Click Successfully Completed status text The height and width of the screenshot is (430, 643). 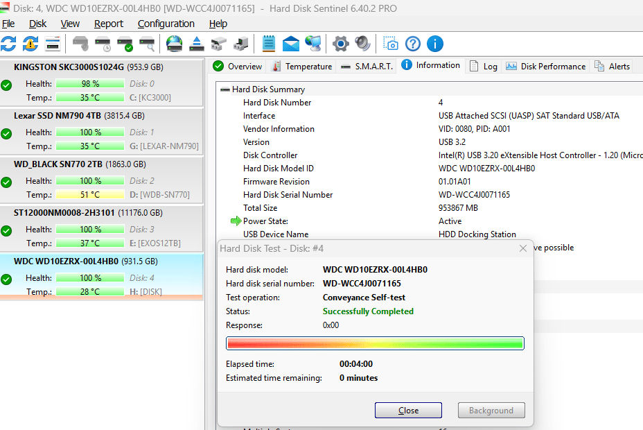368,311
